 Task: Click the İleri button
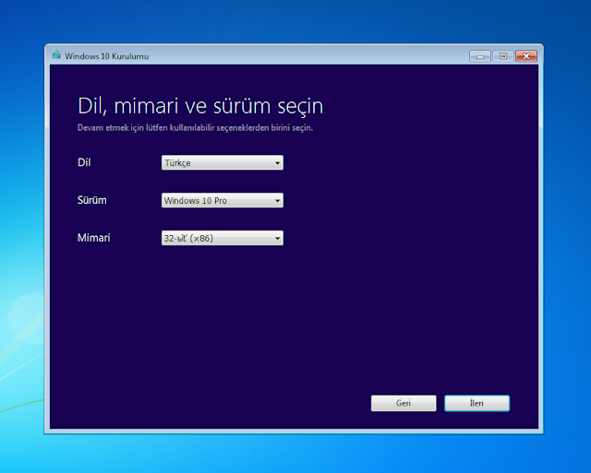476,403
